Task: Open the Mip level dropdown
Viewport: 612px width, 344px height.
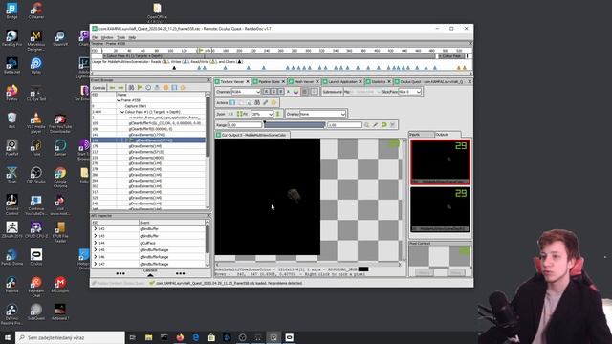Action: tap(366, 92)
